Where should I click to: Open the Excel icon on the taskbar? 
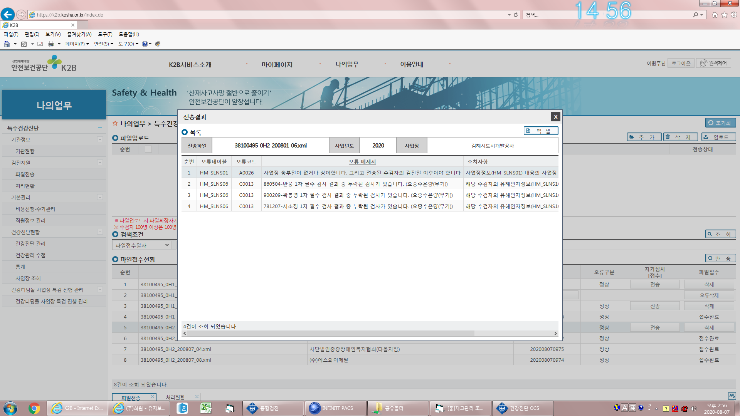click(206, 408)
